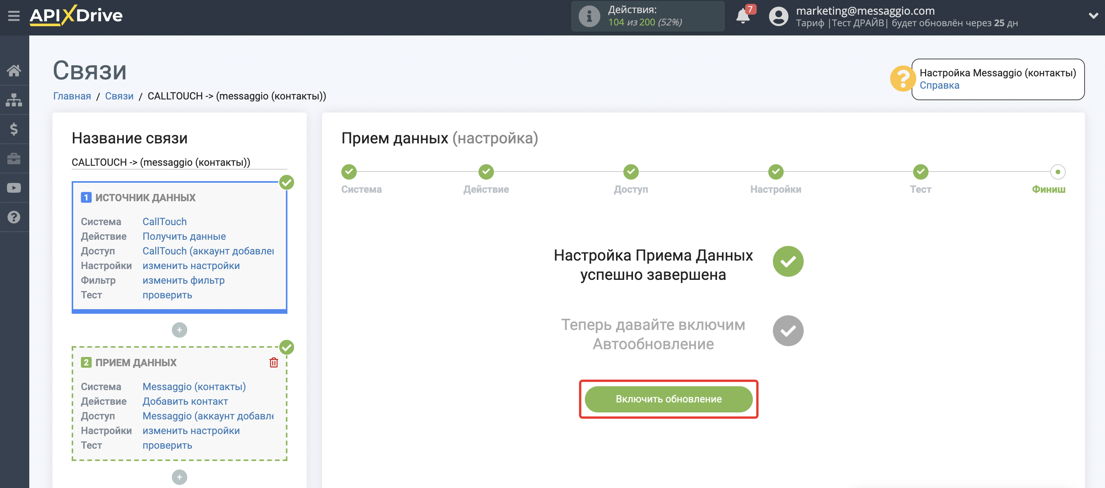Click the ИСТОЧНИК ДАННЫХ block header
Image resolution: width=1105 pixels, height=488 pixels.
(145, 197)
